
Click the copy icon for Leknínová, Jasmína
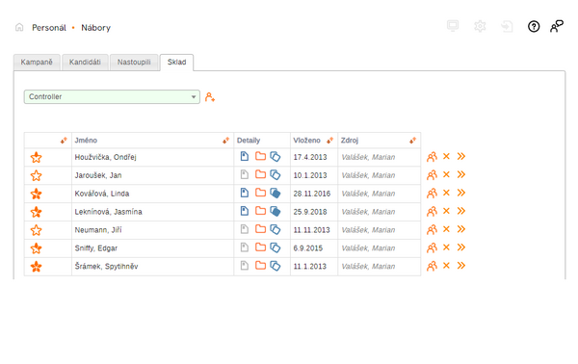tap(276, 211)
